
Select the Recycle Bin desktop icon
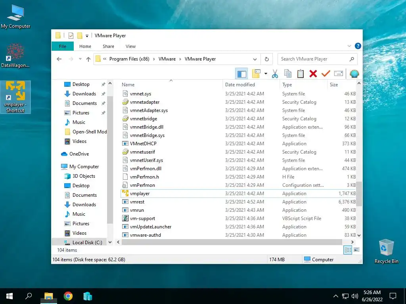tap(386, 251)
